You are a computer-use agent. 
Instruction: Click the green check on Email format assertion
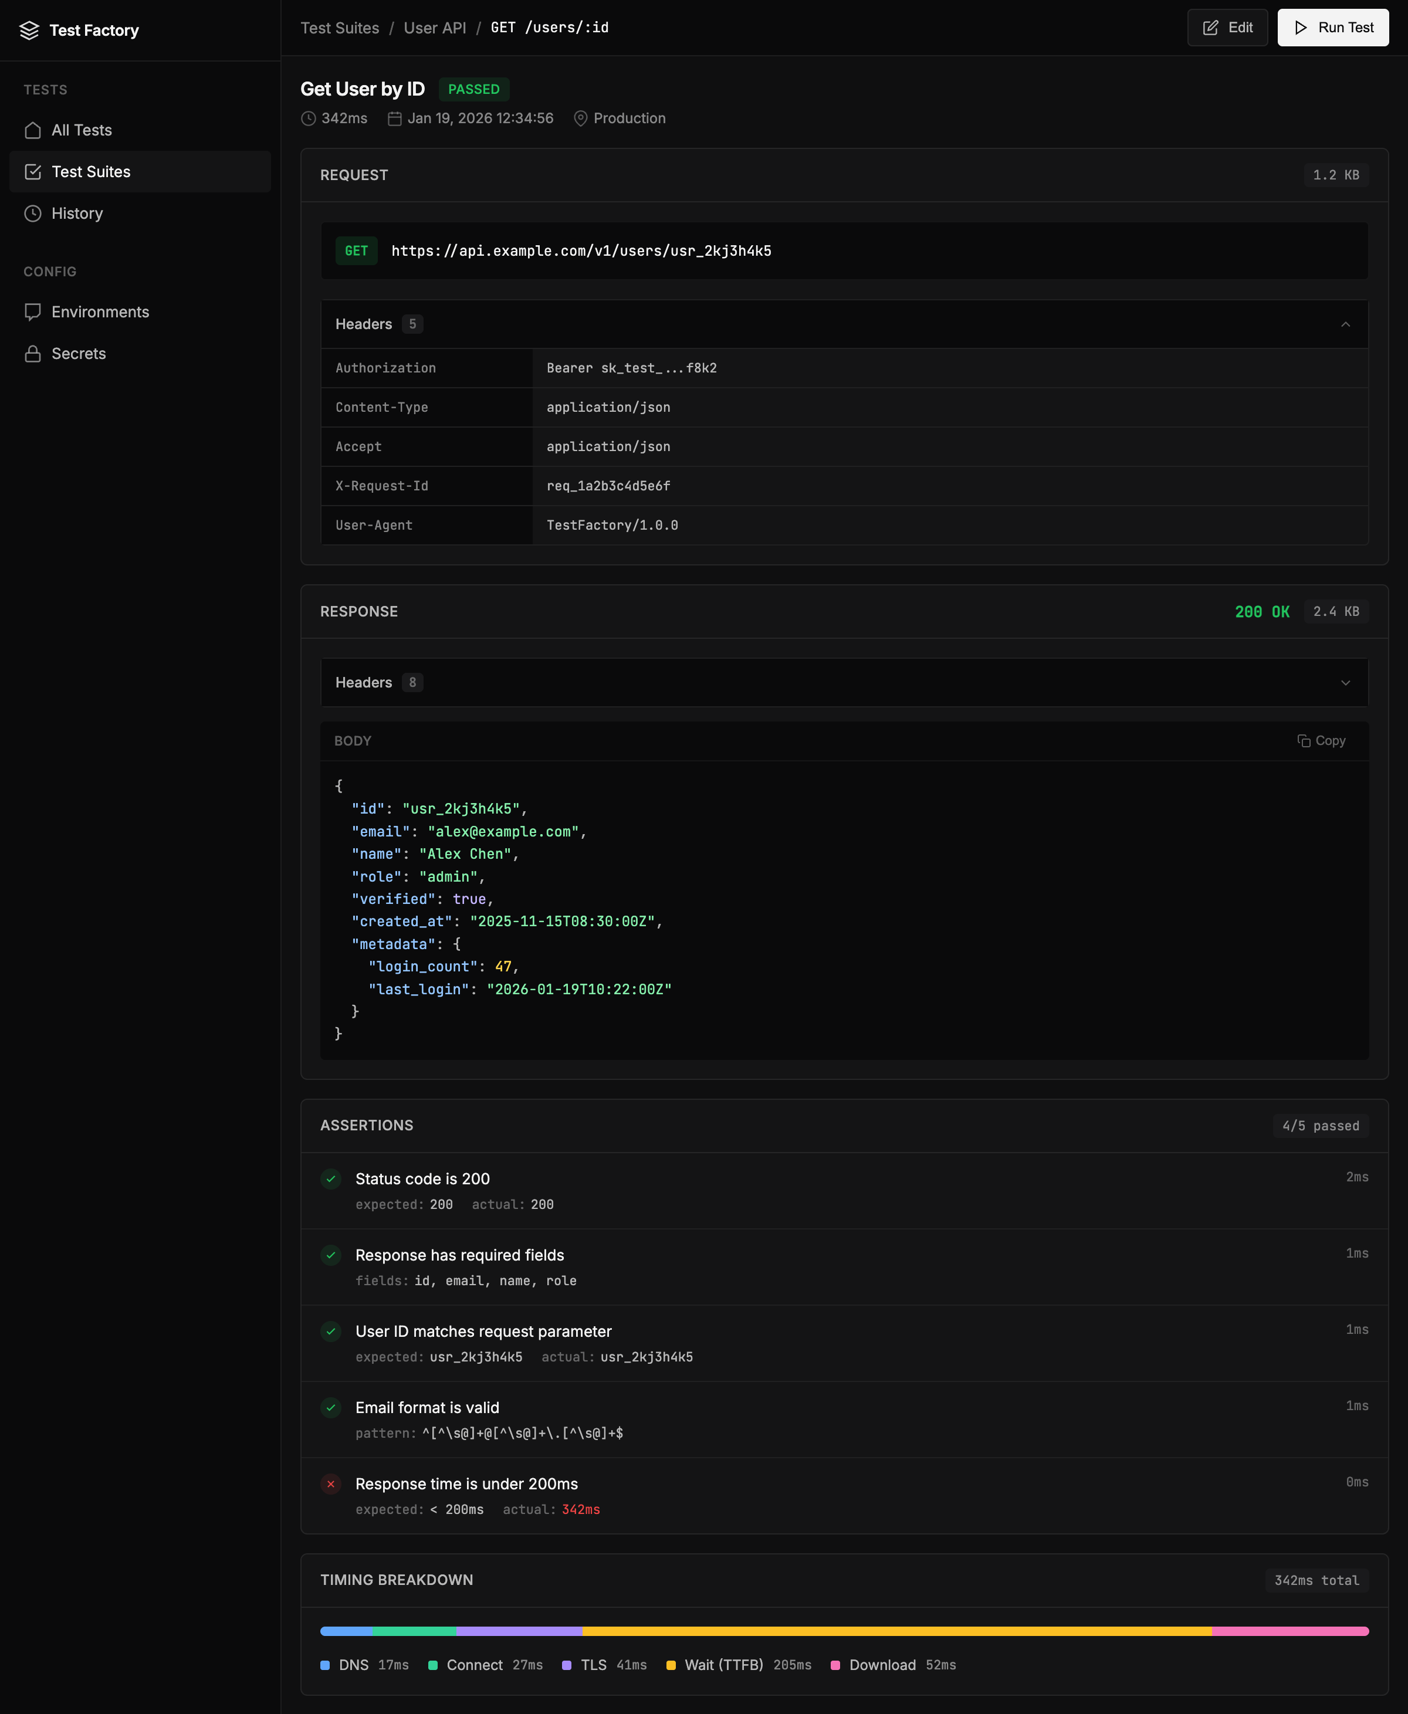tap(331, 1408)
